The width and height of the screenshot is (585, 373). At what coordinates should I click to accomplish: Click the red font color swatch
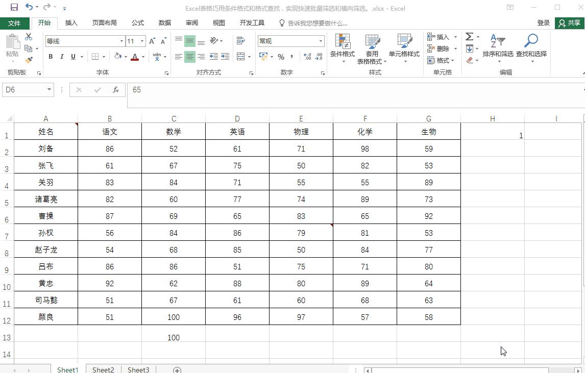point(135,60)
